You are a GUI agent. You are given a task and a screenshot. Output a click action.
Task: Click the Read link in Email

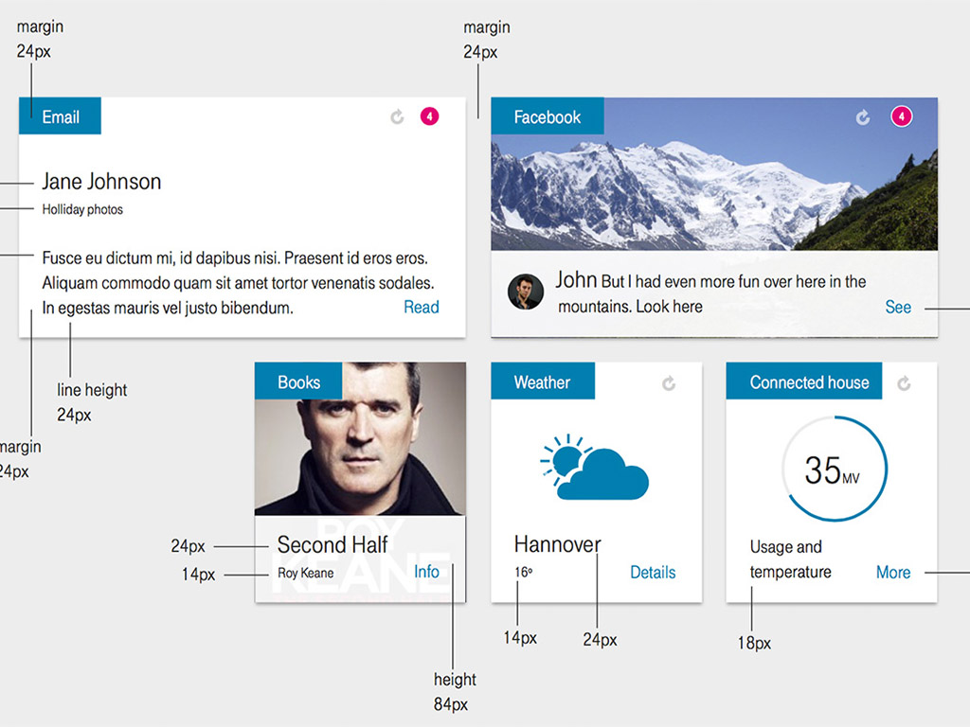422,307
